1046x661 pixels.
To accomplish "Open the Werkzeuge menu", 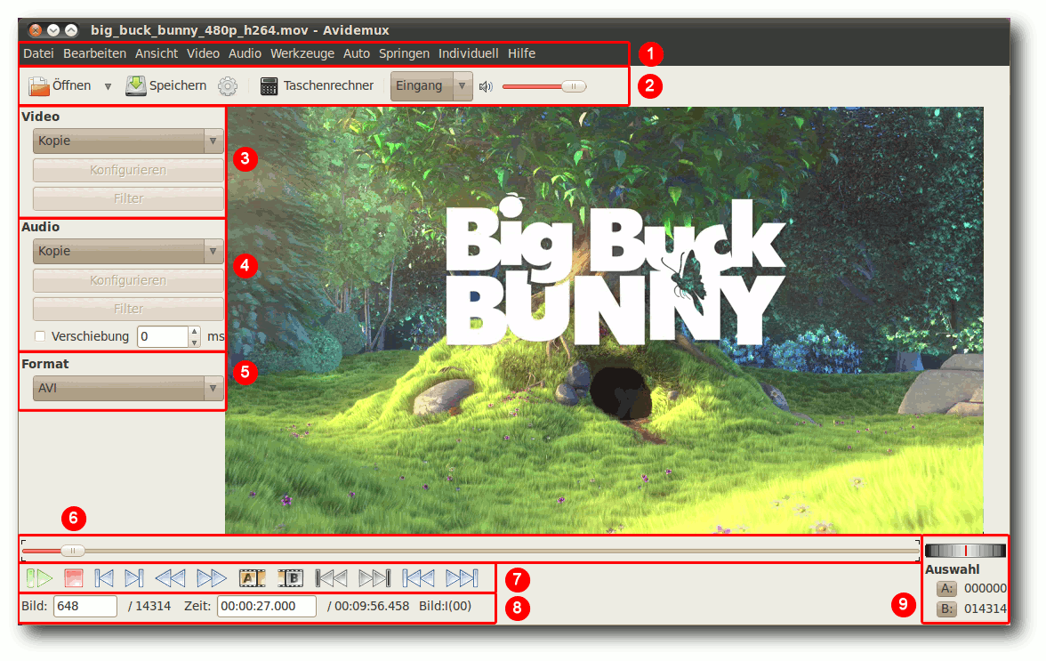I will 302,53.
